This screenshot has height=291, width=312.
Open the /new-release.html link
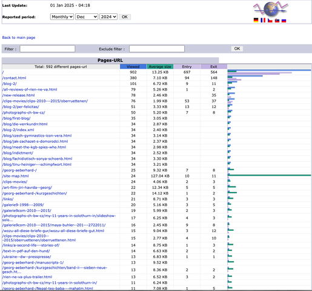coord(18,95)
